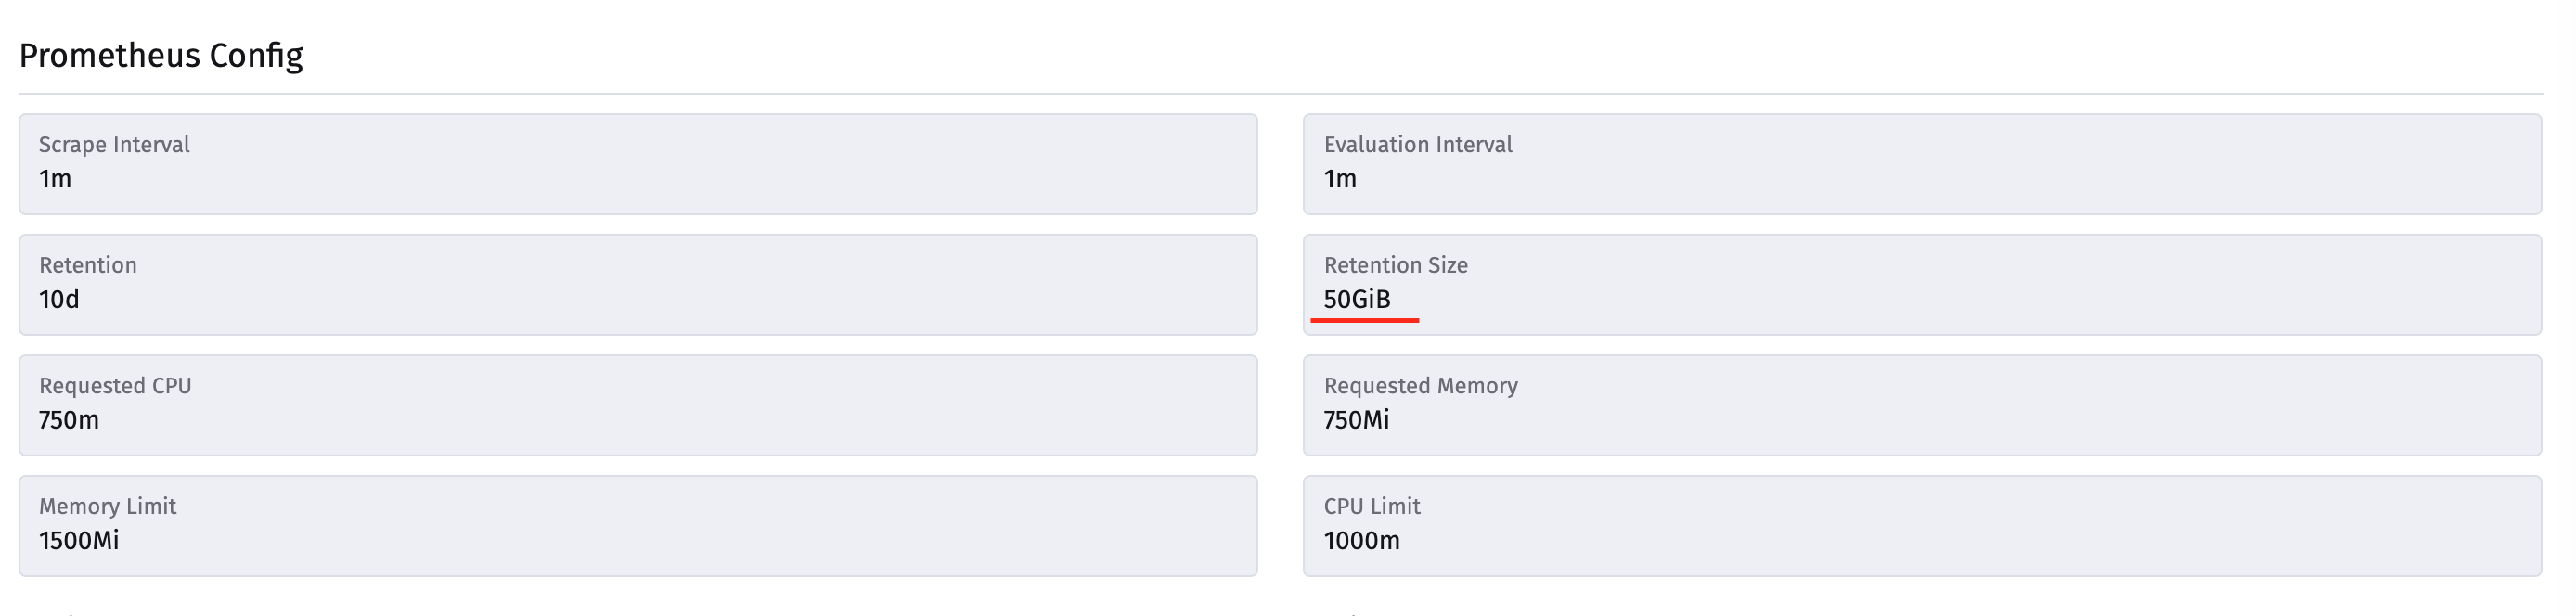2576x616 pixels.
Task: Click the CPU Limit label
Action: tap(1371, 506)
